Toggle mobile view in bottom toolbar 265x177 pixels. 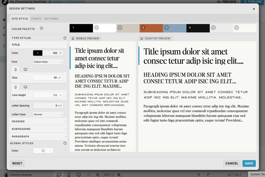[x=69, y=175]
